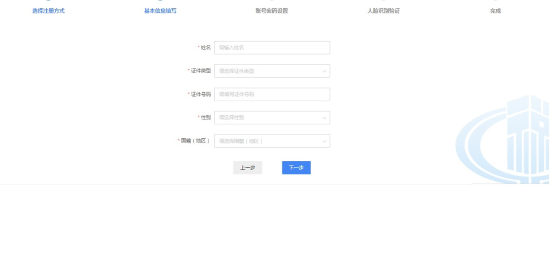
Task: Select the 选择注册方式 step label
Action: coord(48,11)
